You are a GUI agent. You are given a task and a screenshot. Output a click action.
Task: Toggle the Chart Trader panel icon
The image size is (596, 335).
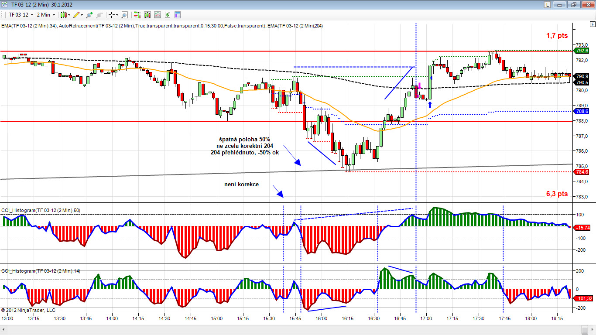point(137,15)
